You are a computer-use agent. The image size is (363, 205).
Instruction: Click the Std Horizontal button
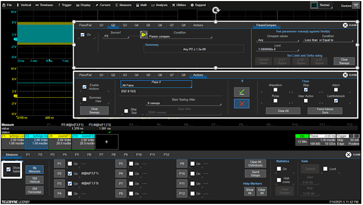[35, 190]
